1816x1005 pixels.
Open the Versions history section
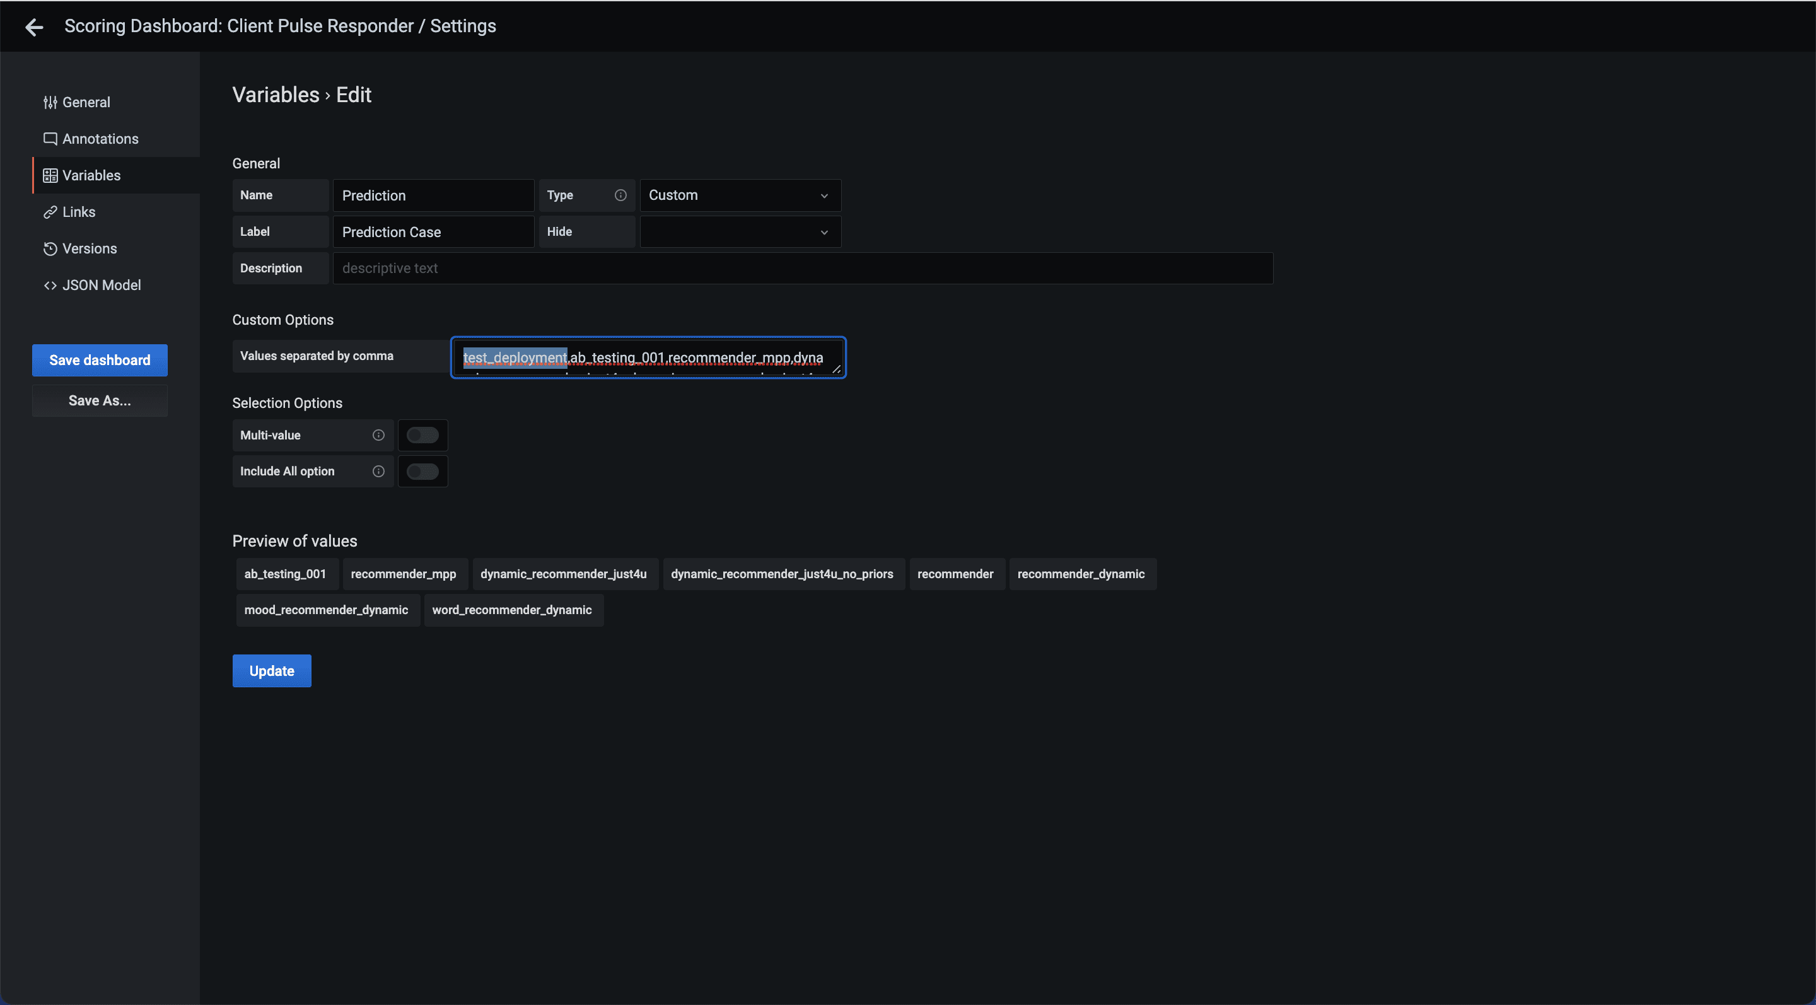point(90,248)
